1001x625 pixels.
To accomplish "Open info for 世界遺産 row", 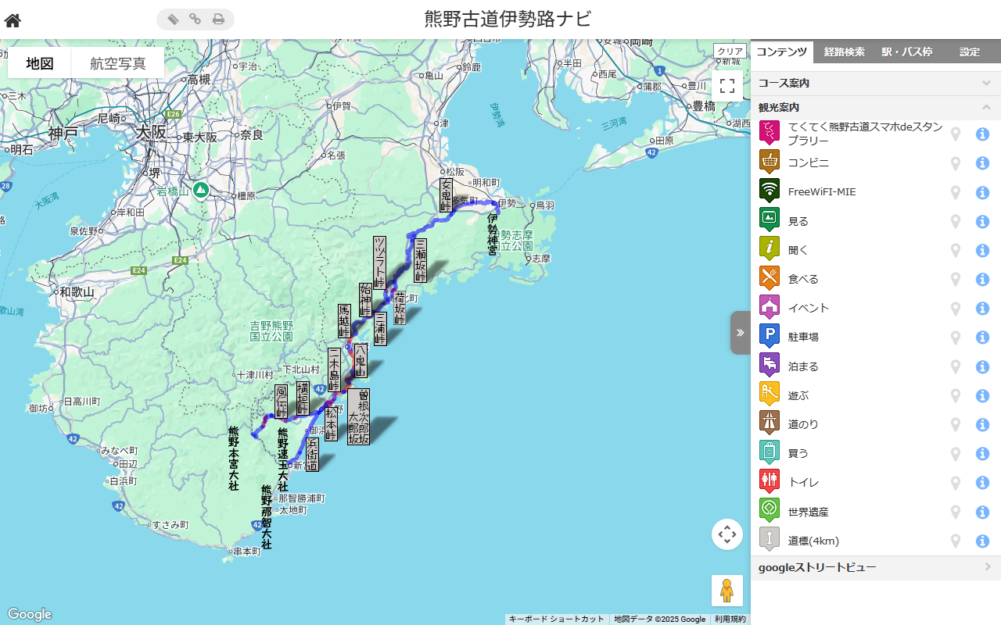I will pyautogui.click(x=983, y=512).
